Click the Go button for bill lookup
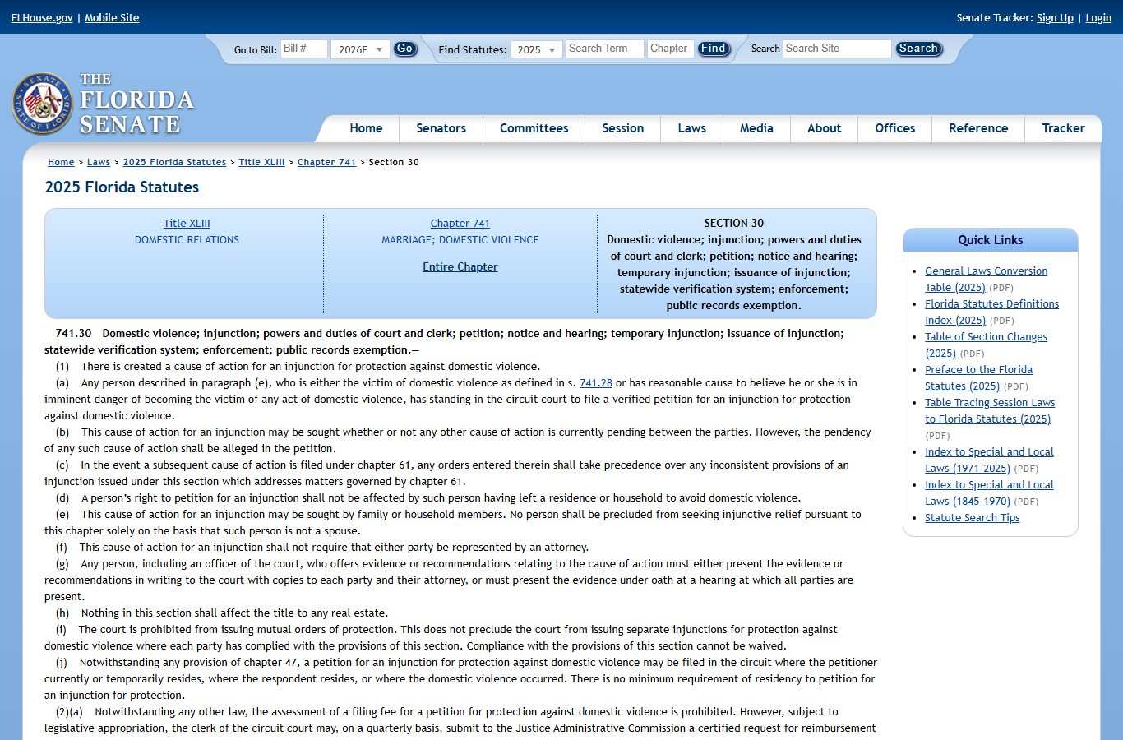This screenshot has height=740, width=1123. click(404, 49)
